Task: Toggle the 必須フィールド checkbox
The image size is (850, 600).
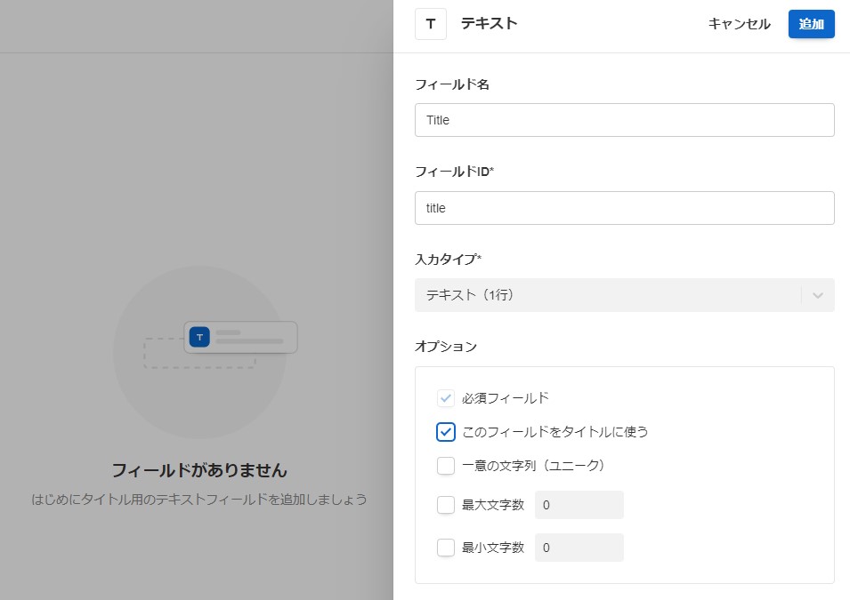Action: [x=446, y=398]
